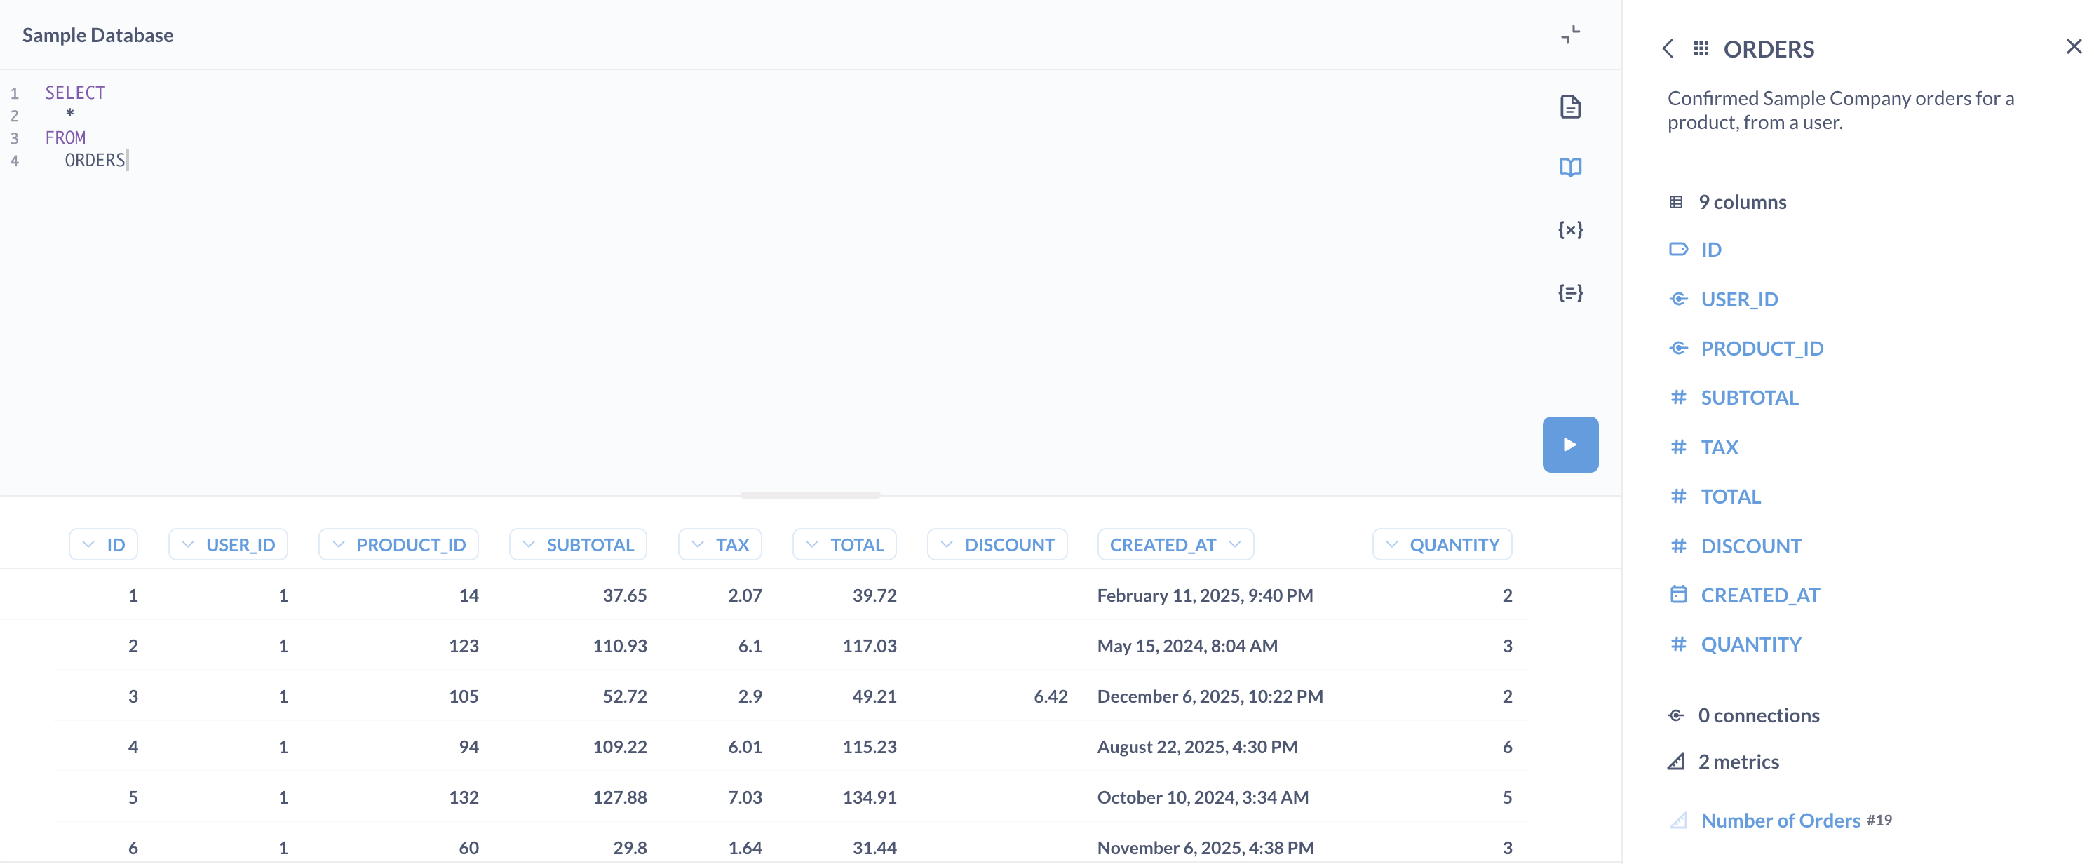Open the data reference book panel
The width and height of the screenshot is (2094, 864).
(1569, 167)
